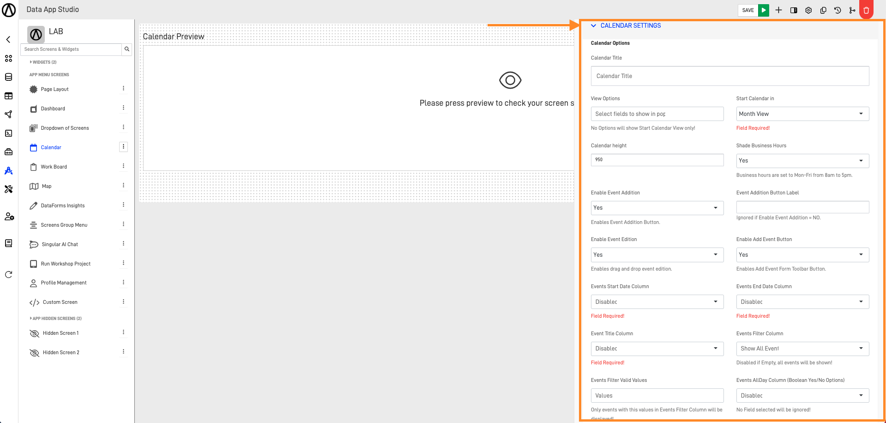
Task: Open the three-dot menu for Calendar screen
Action: point(123,147)
